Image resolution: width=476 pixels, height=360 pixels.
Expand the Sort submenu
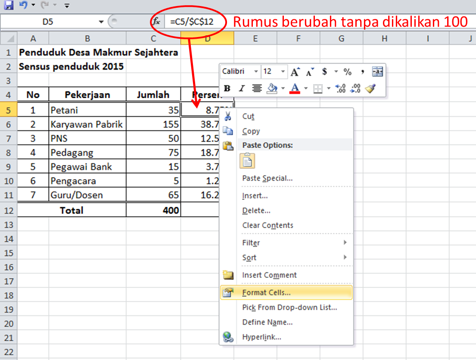[x=286, y=258]
